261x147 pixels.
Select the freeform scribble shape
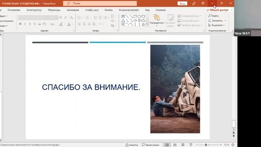[123, 24]
